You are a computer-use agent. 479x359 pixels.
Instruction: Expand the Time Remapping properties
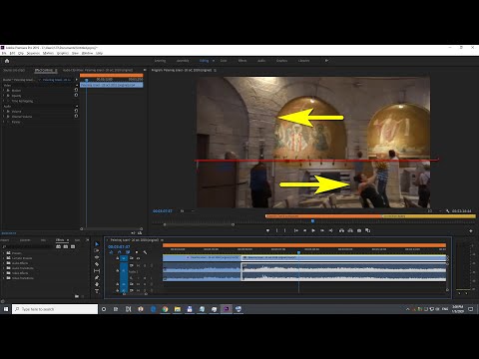pos(4,101)
